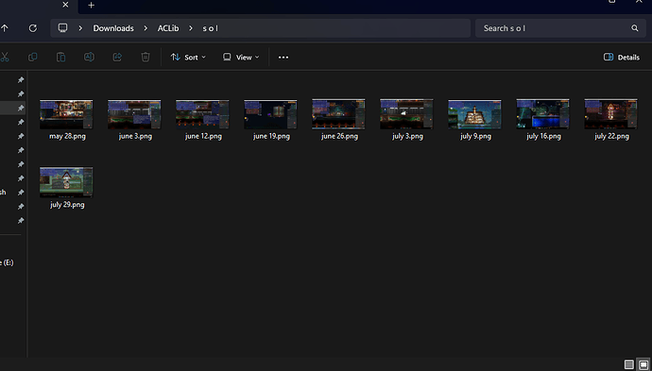Click the Up one level arrow
Screen dimensions: 652x371
point(5,28)
